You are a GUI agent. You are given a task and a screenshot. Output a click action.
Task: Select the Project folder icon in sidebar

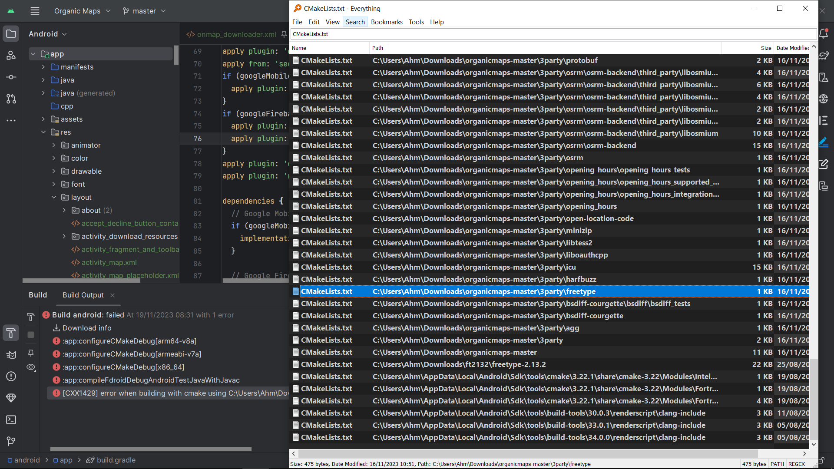[11, 33]
